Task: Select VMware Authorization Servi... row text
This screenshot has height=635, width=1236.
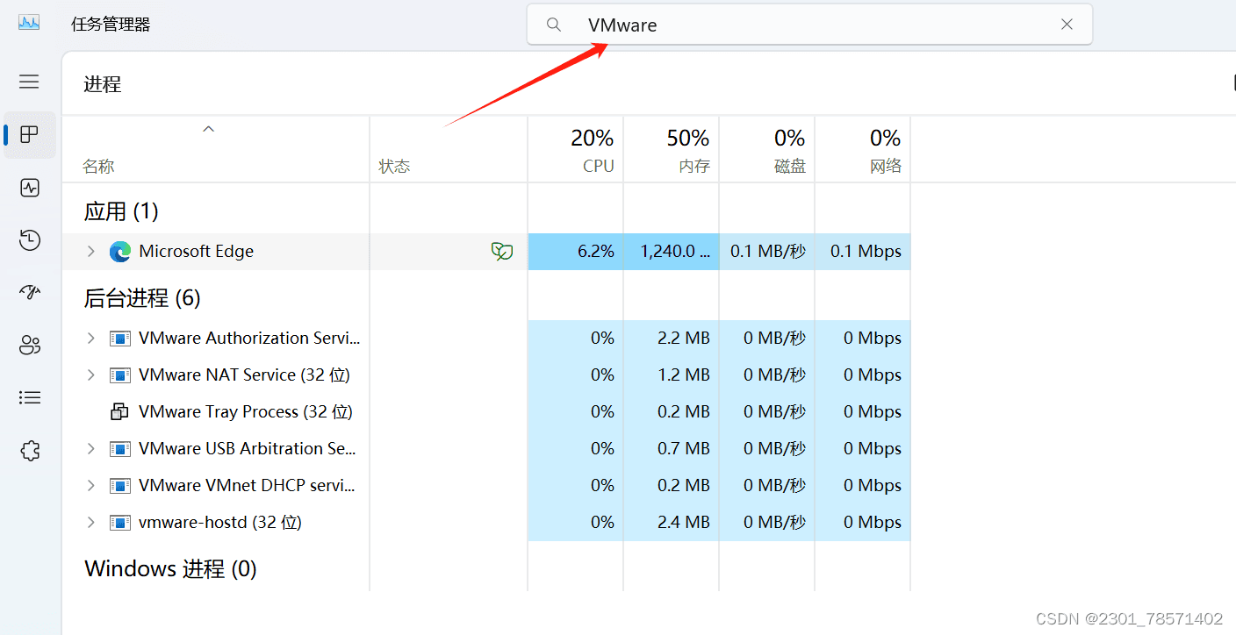Action: (249, 339)
